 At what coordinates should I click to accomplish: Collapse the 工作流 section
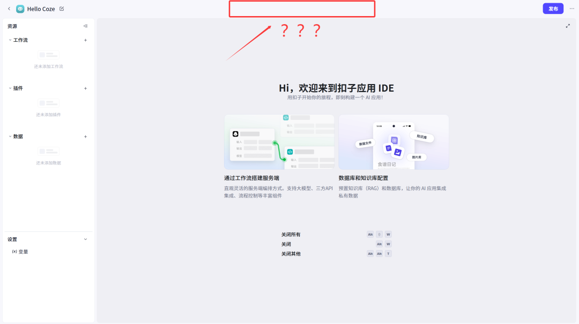pyautogui.click(x=10, y=40)
